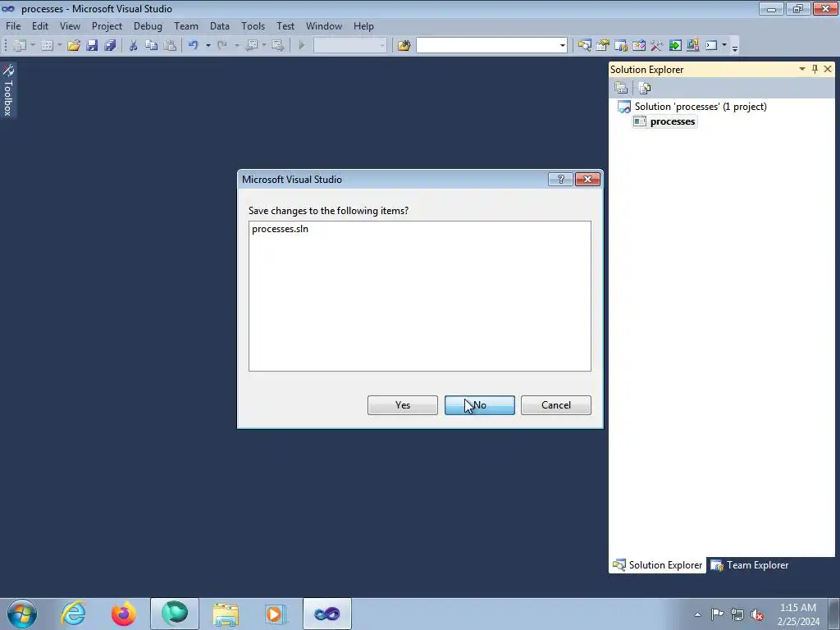840x630 pixels.
Task: Click the Toolbox wrench and hammer icon
Action: tap(657, 46)
